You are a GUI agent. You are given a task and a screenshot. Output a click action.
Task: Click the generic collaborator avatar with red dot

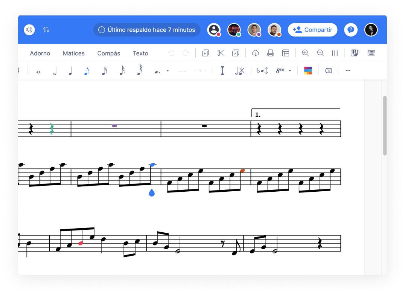point(214,30)
